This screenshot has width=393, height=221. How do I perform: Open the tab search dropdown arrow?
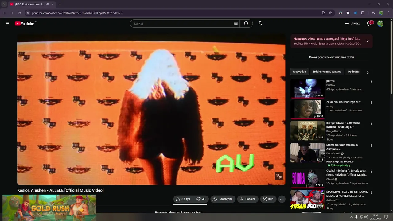[4, 4]
